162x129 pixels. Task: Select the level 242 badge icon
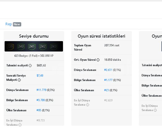click(43, 46)
